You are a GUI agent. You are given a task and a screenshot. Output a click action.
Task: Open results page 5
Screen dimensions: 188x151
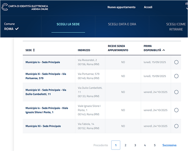point(154,145)
